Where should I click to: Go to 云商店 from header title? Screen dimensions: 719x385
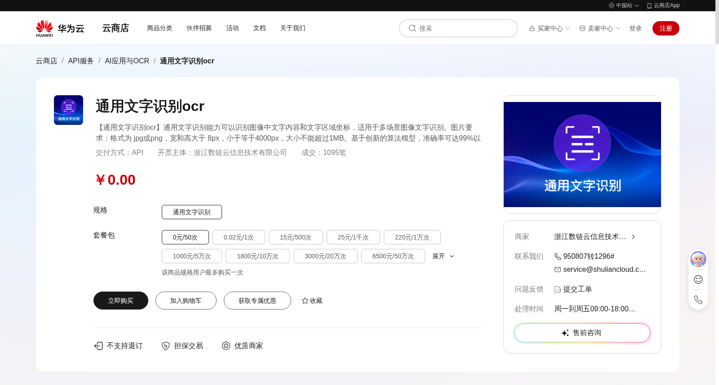click(115, 28)
